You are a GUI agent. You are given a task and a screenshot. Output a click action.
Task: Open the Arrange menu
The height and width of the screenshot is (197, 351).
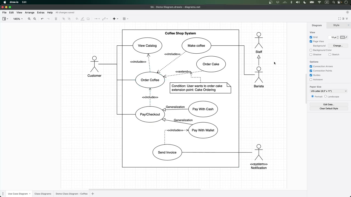30,13
